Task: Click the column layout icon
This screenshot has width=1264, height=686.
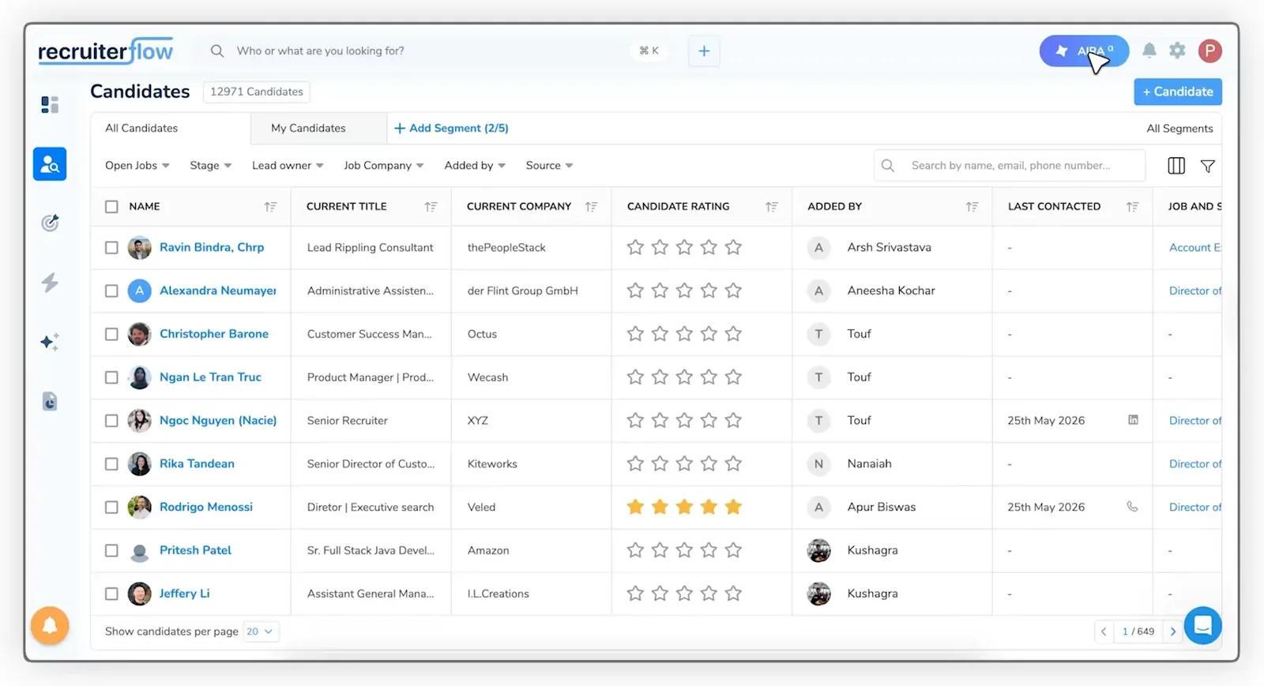Action: 1176,166
